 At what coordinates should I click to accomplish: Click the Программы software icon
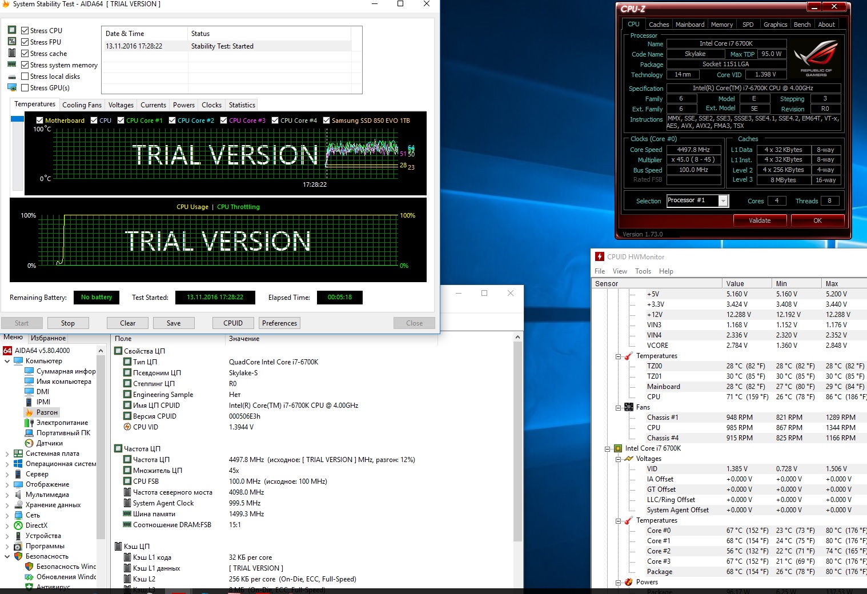click(18, 546)
